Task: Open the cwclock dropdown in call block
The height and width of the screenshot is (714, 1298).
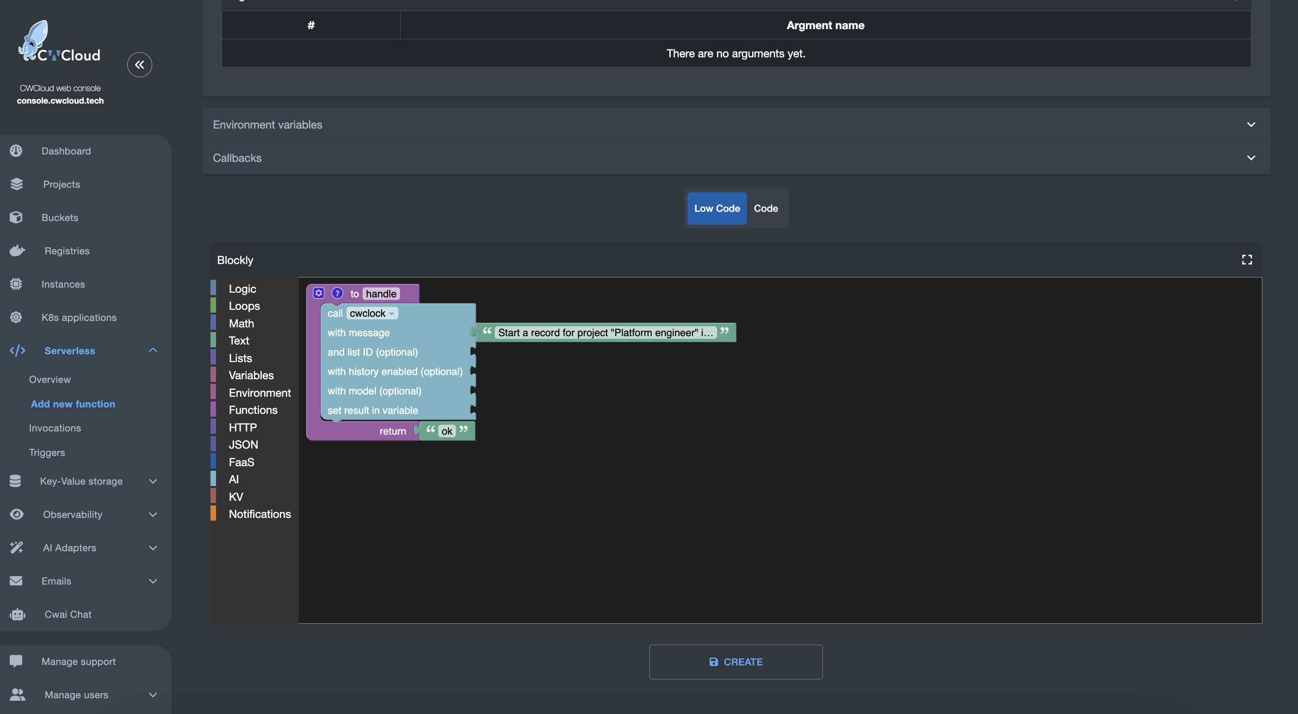Action: click(x=372, y=313)
